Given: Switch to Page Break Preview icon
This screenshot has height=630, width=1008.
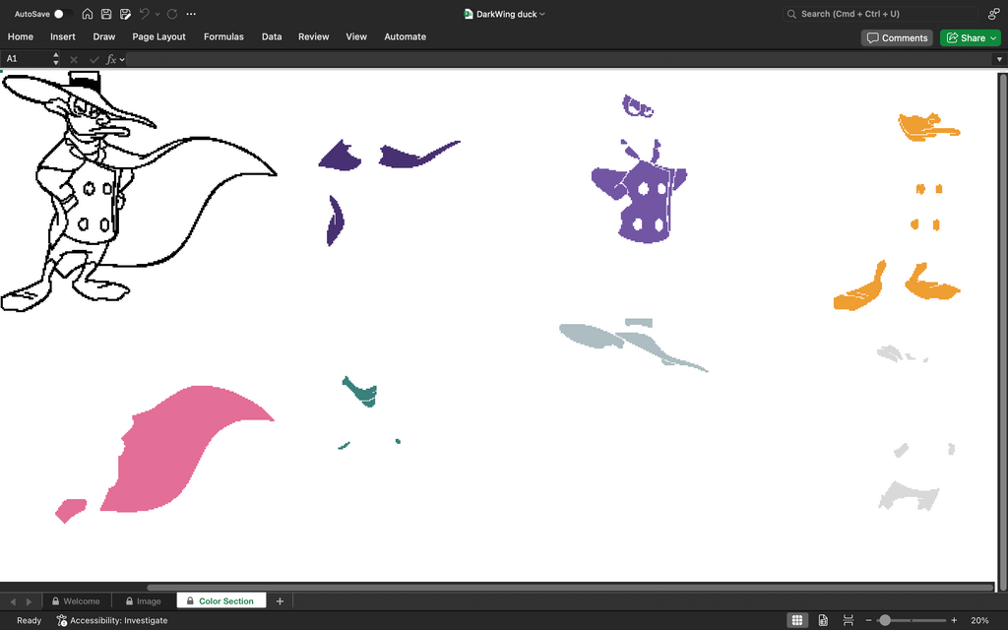Looking at the screenshot, I should click(x=849, y=620).
